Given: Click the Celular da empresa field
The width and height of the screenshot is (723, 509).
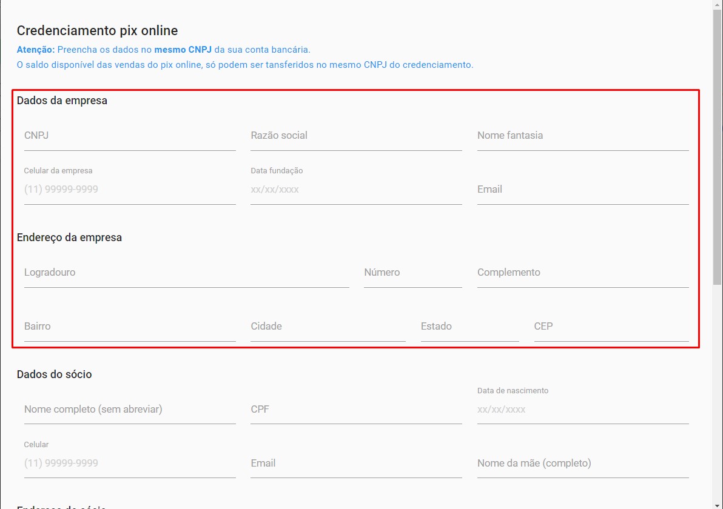Looking at the screenshot, I should [130, 190].
